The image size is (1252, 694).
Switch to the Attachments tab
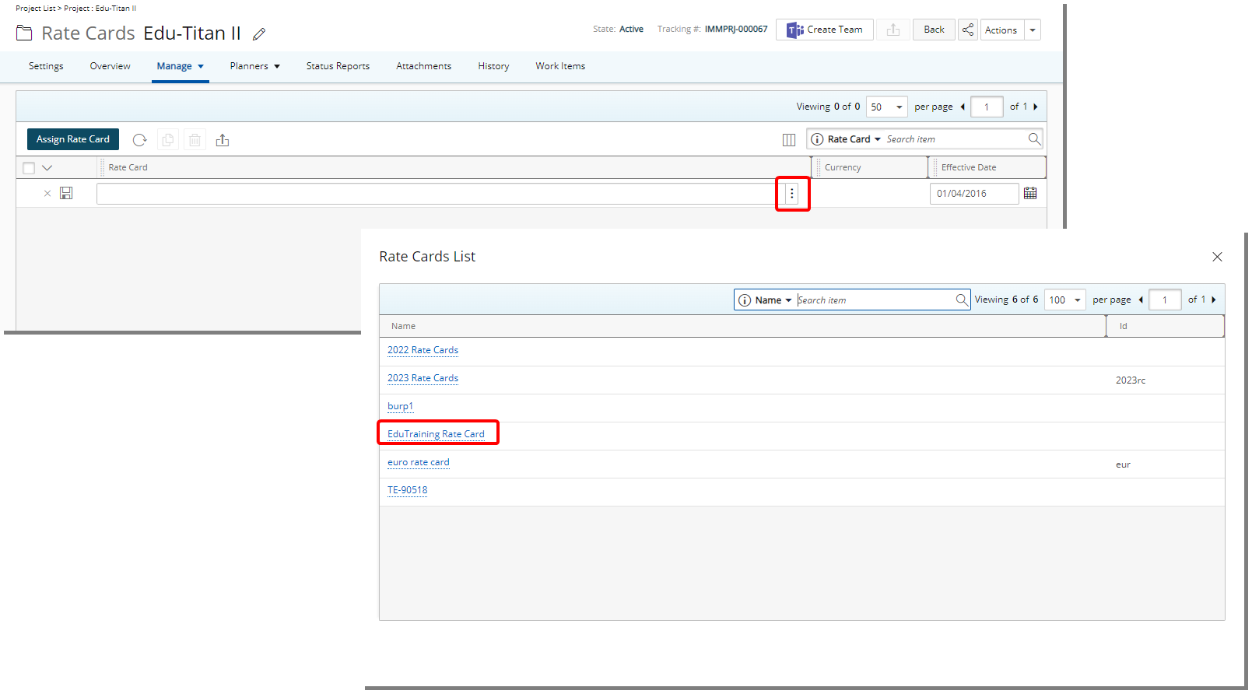[423, 67]
